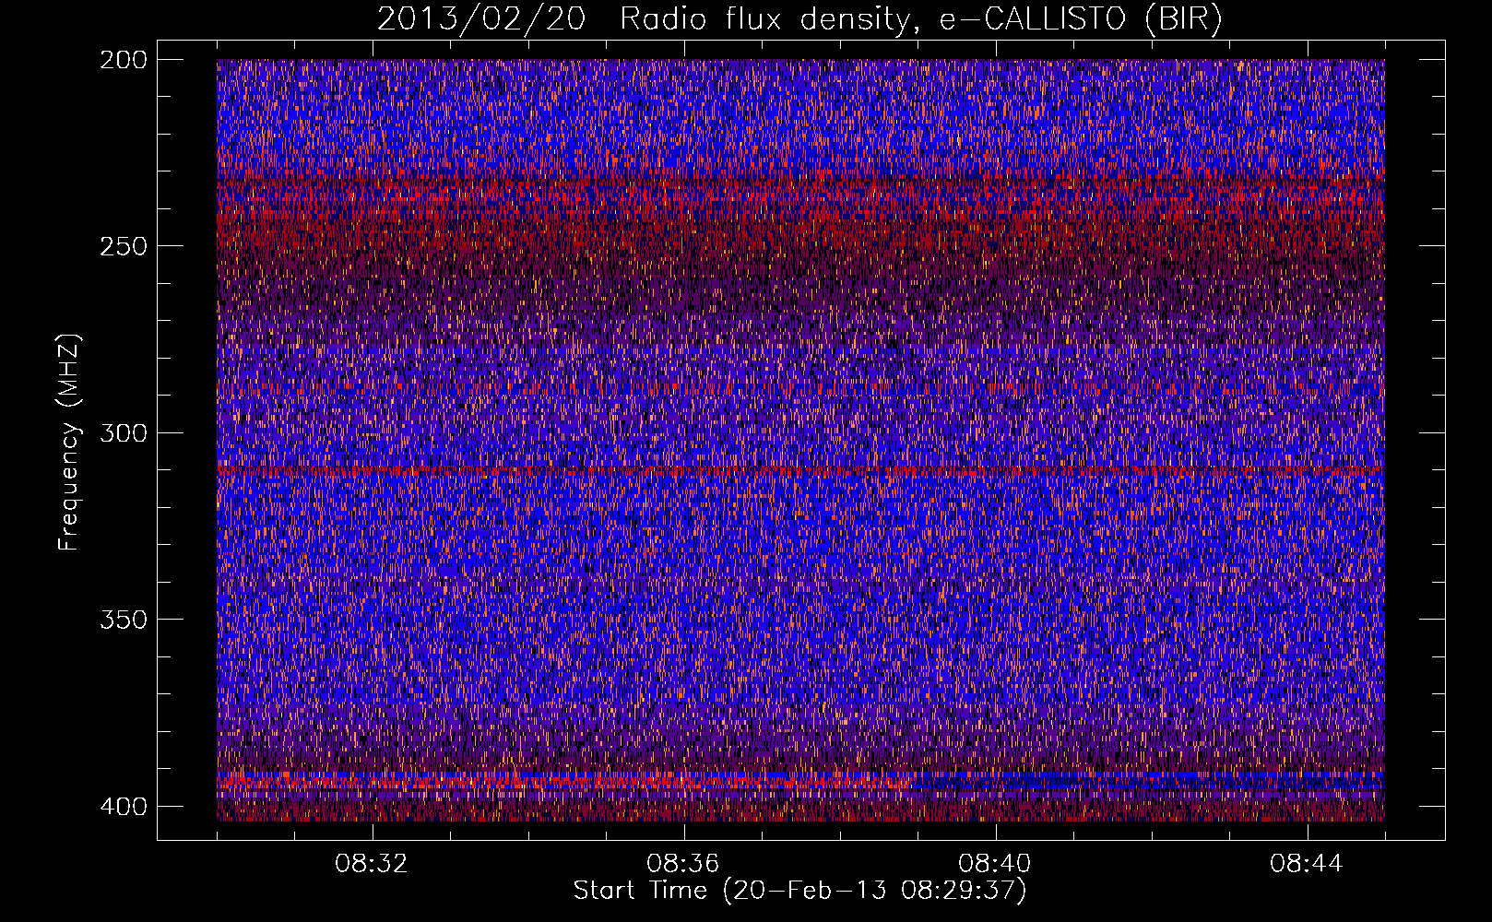The image size is (1492, 922).
Task: Click the 400 frequency tick label
Action: (123, 807)
